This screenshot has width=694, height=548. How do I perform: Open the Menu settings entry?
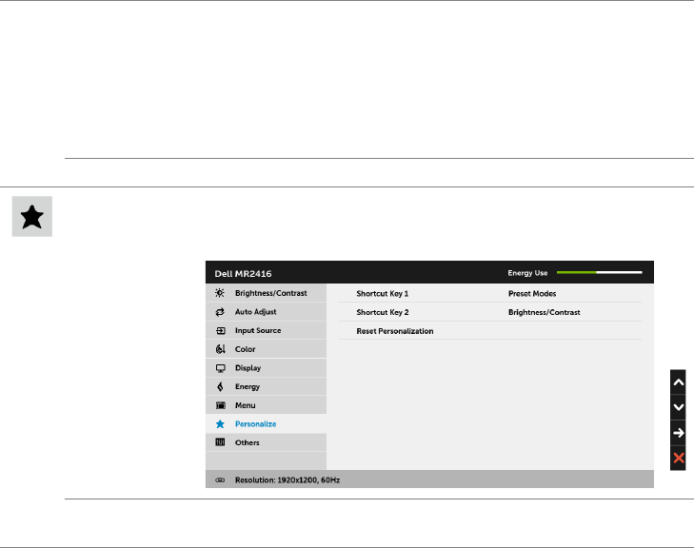[266, 405]
